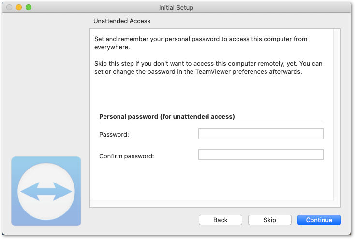Click the paragraph starting Skip this step
355x239 pixels.
point(208,68)
